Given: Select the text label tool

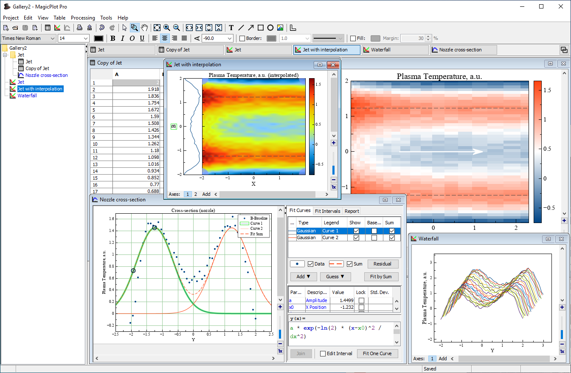Looking at the screenshot, I should click(x=231, y=28).
